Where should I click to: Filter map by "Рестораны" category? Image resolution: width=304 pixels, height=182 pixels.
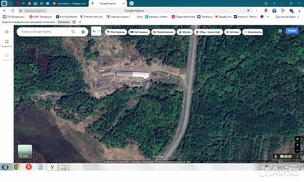(x=116, y=32)
